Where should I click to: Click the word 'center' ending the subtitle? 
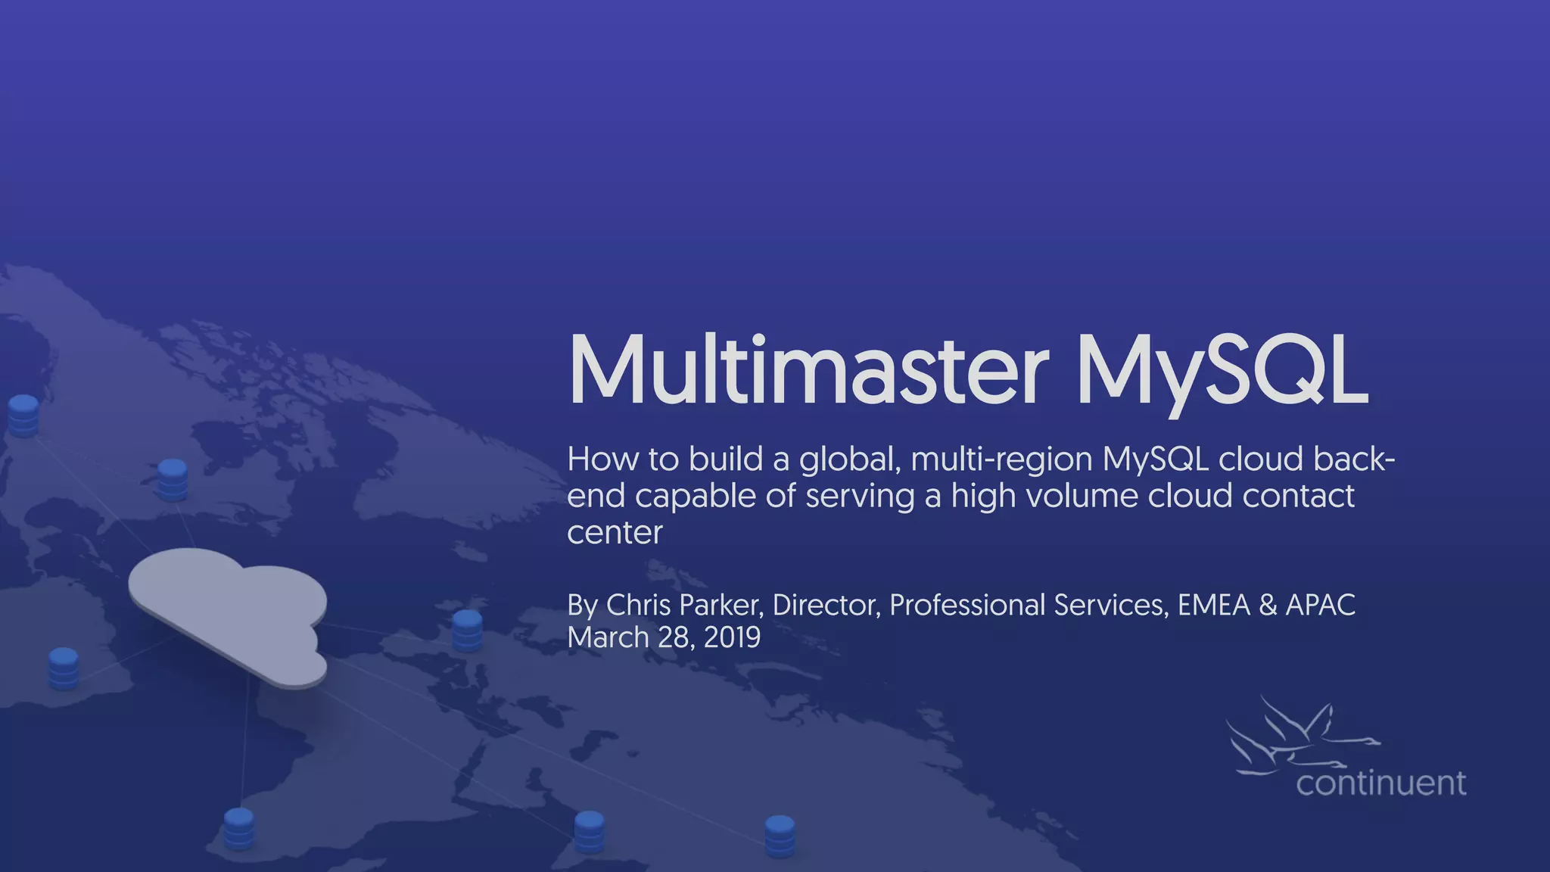click(615, 532)
